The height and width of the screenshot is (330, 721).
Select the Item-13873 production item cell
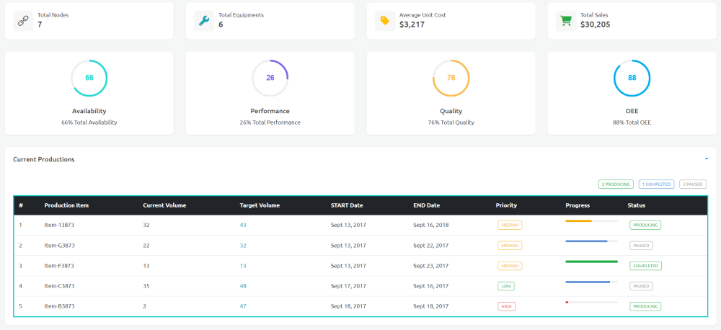coord(59,226)
